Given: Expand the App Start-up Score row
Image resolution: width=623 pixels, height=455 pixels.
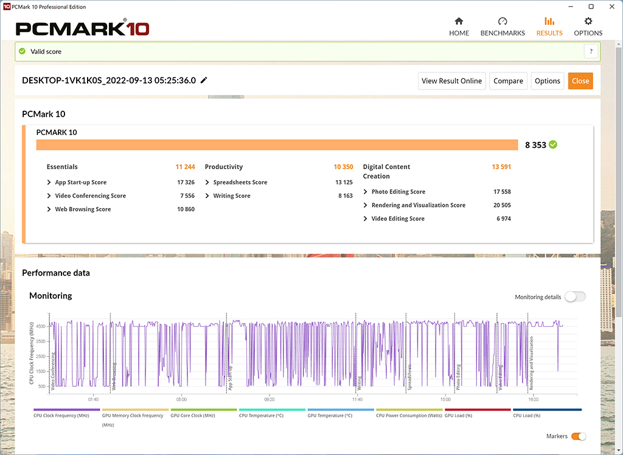Looking at the screenshot, I should (49, 182).
